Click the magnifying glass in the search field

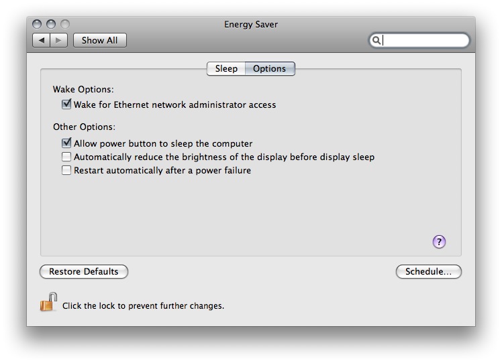click(376, 40)
